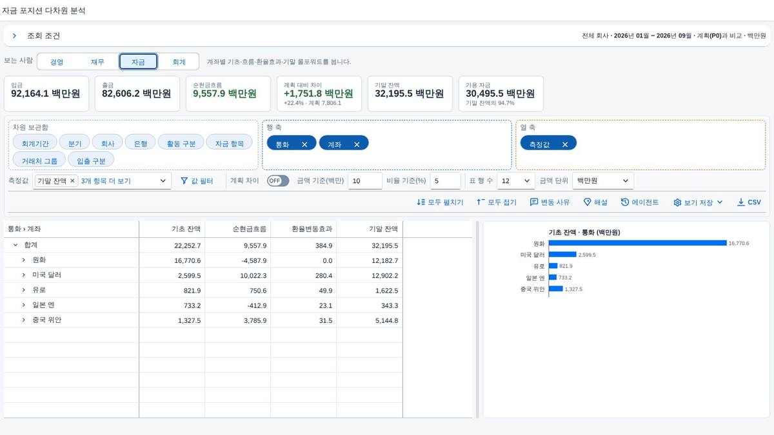Click the 기말 잔액 column header
Screen dimensions: 774x435
tap(370, 229)
